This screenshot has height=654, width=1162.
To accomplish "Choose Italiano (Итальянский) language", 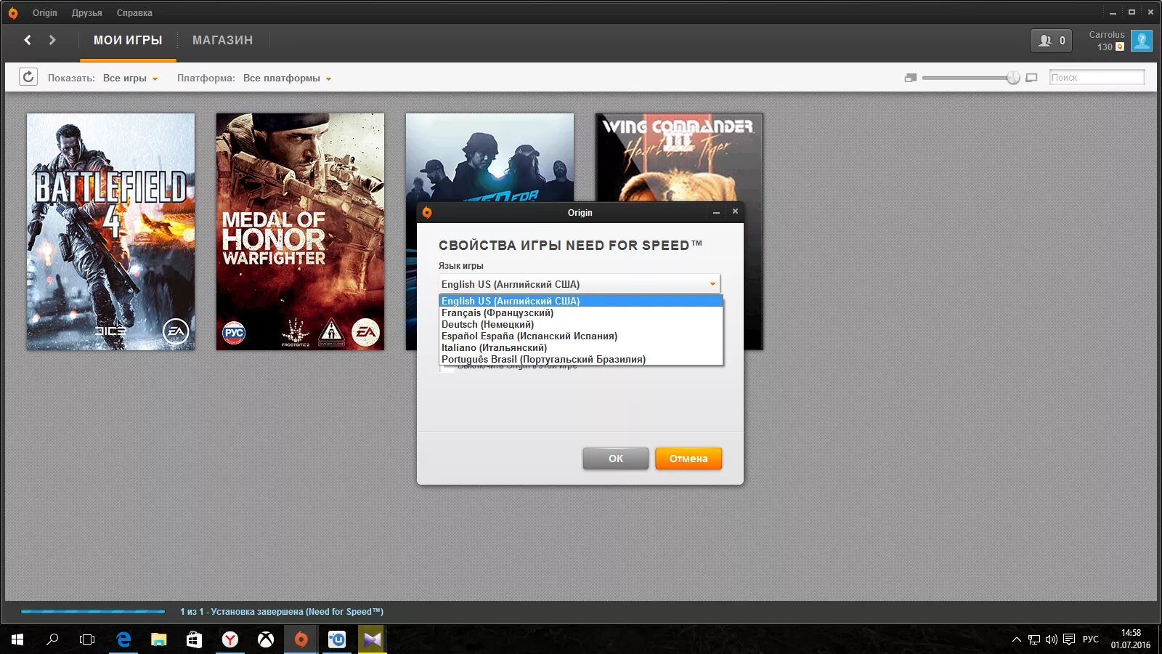I will (x=581, y=347).
